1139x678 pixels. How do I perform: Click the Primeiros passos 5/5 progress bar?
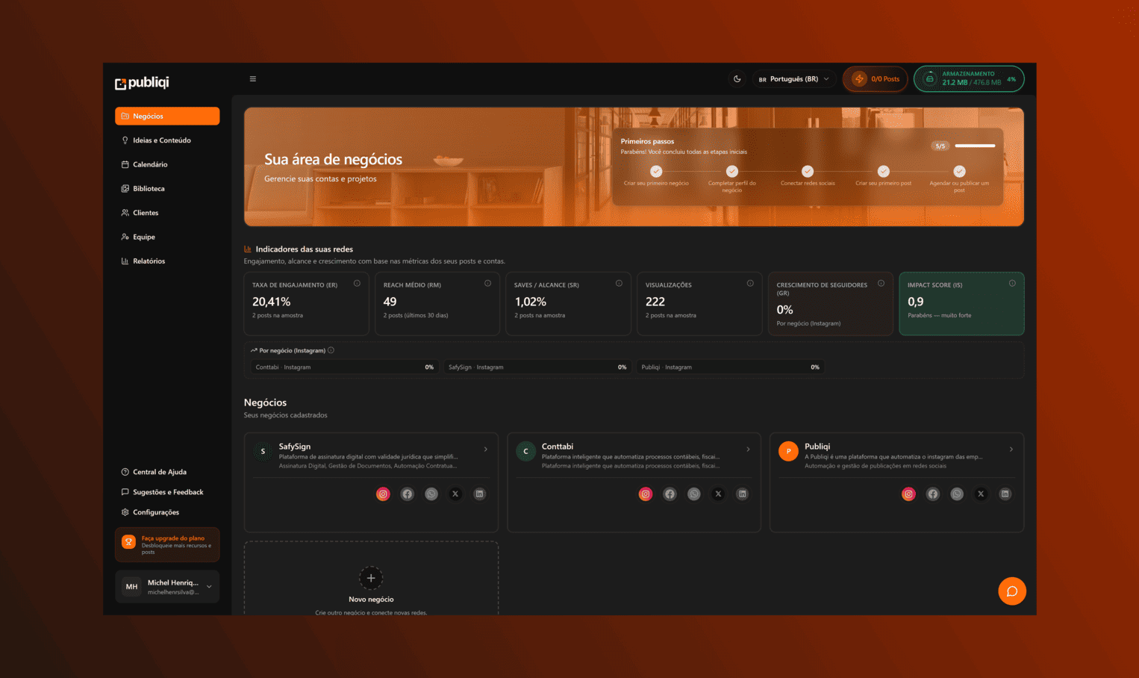[x=975, y=146]
